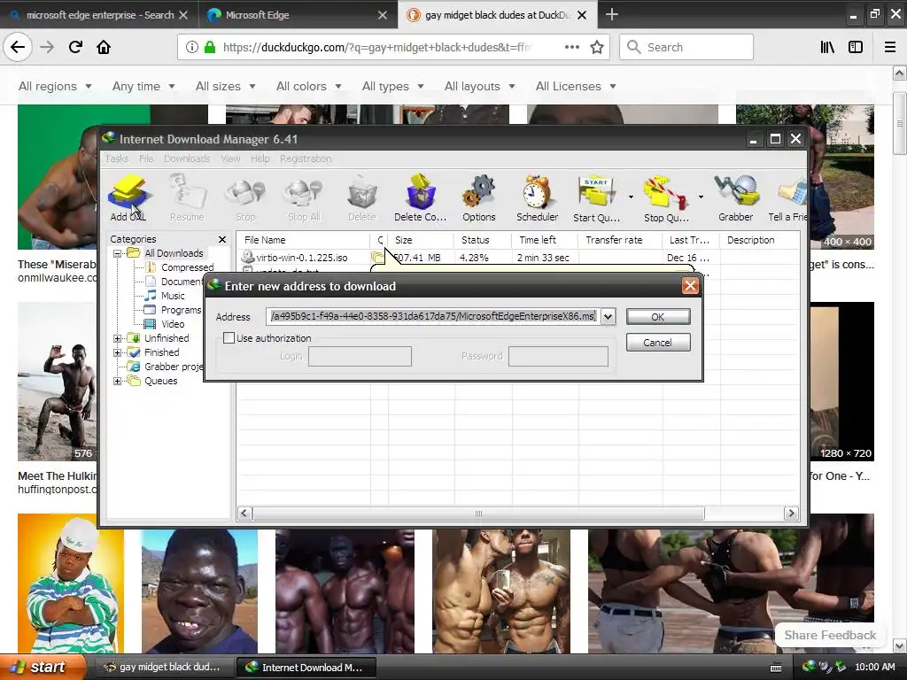This screenshot has height=680, width=907.
Task: Open the File menu in IDM
Action: point(146,158)
